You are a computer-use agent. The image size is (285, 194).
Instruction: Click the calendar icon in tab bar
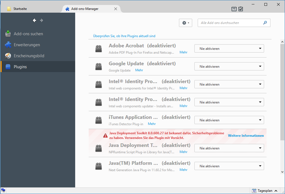tap(234, 9)
